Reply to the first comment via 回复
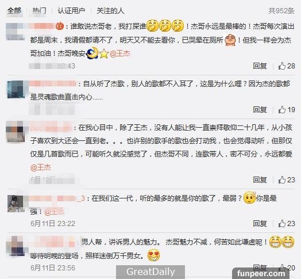This screenshot has height=279, width=301. pos(260,66)
